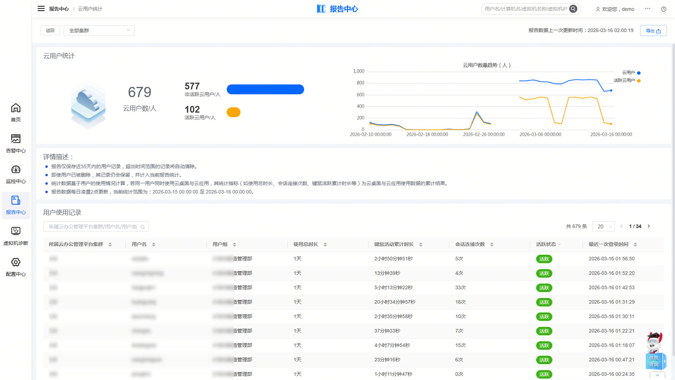Image resolution: width=675 pixels, height=380 pixels.
Task: Click the 返回 back button
Action: tap(50, 30)
